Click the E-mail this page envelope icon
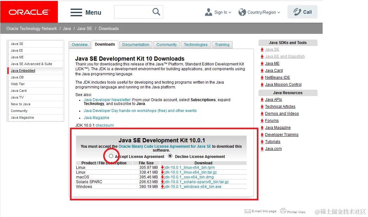Screen dimensions: 368x217 (248, 211)
